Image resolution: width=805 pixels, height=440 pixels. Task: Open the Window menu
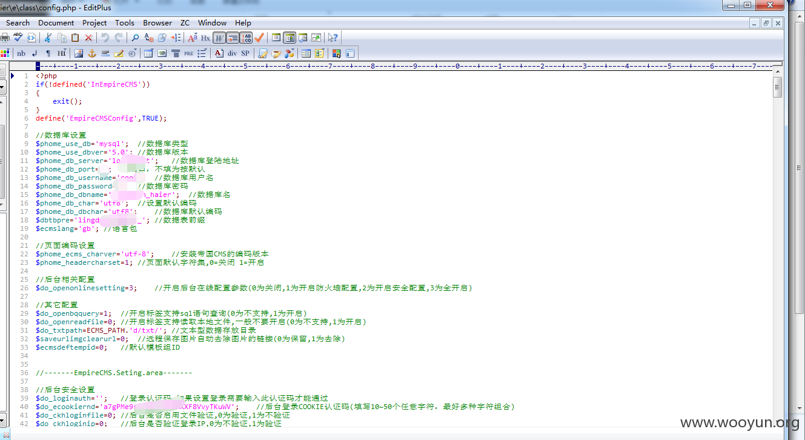(212, 22)
